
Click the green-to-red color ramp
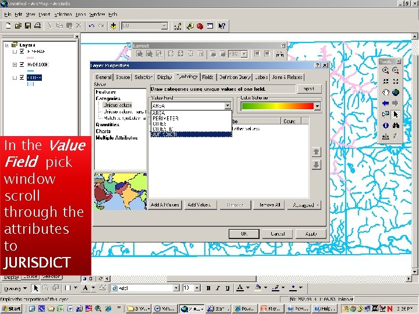pyautogui.click(x=278, y=106)
